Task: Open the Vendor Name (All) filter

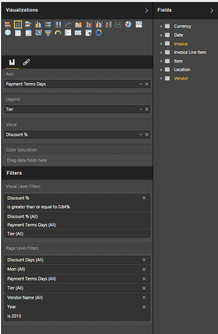Action: (77, 297)
